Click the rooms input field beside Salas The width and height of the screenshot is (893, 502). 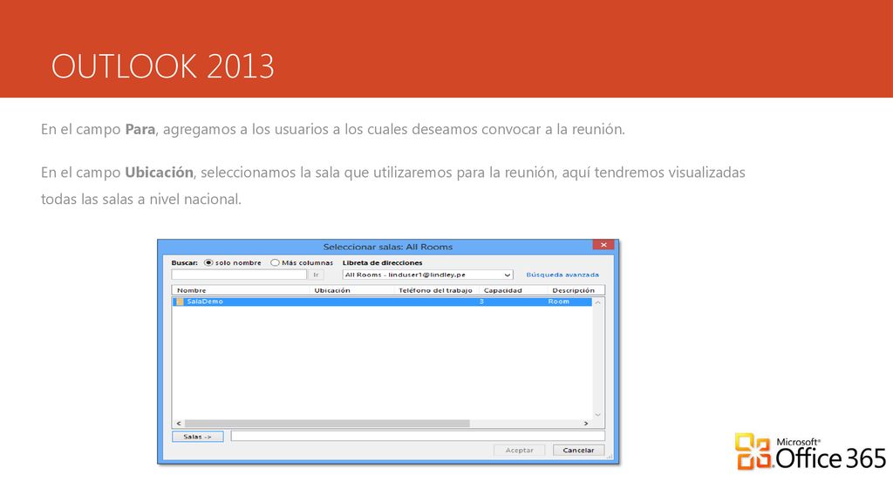pos(418,436)
